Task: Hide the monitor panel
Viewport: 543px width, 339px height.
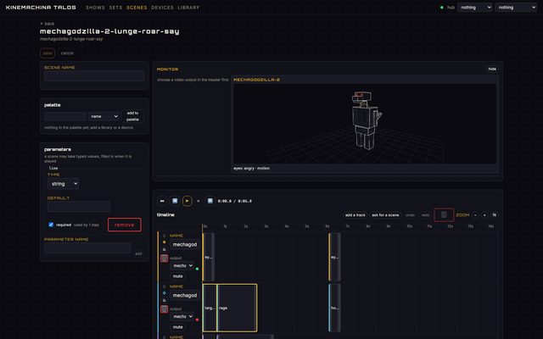Action: [x=492, y=69]
